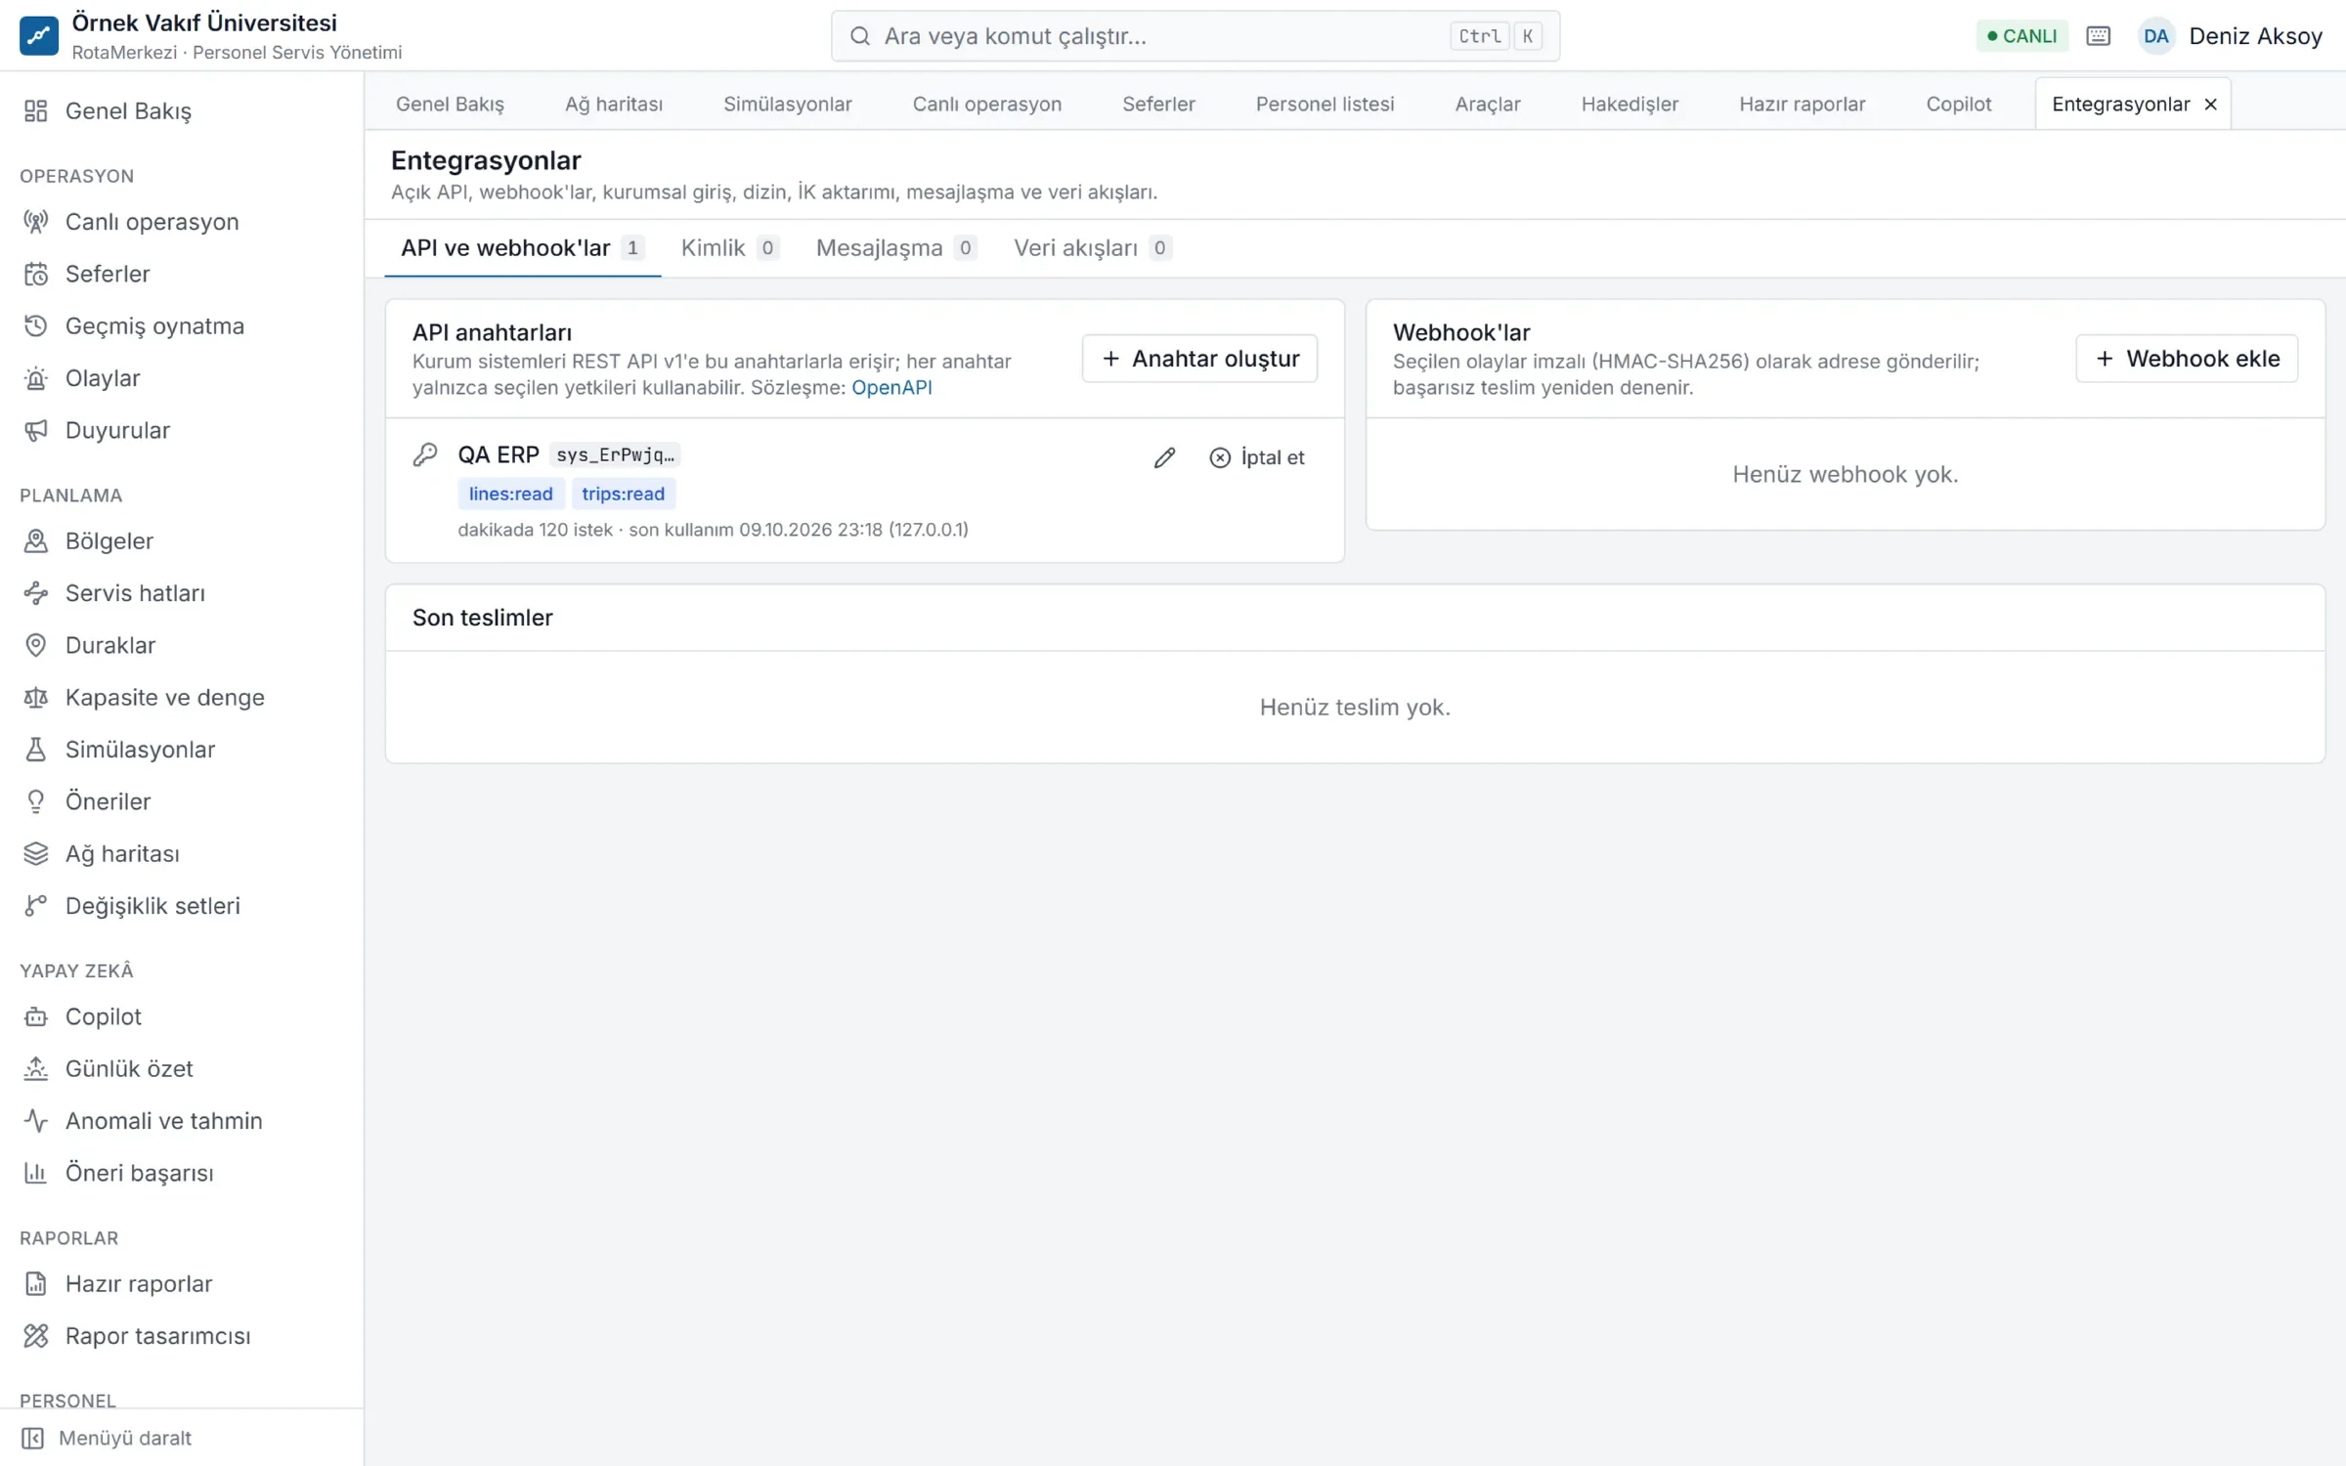The image size is (2346, 1466).
Task: Open Geçmiş oynatma in the sidebar
Action: tap(182, 325)
